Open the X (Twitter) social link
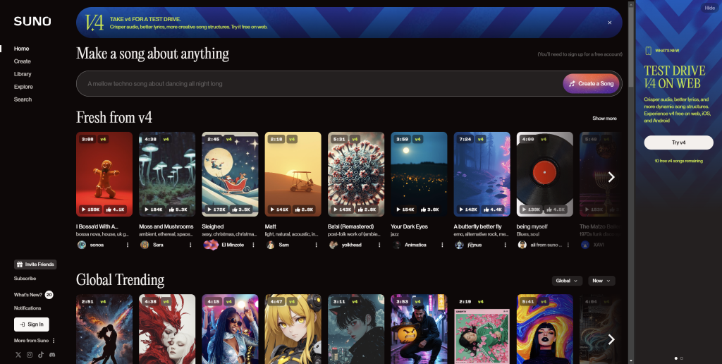Viewport: 722px width, 364px height. point(18,355)
